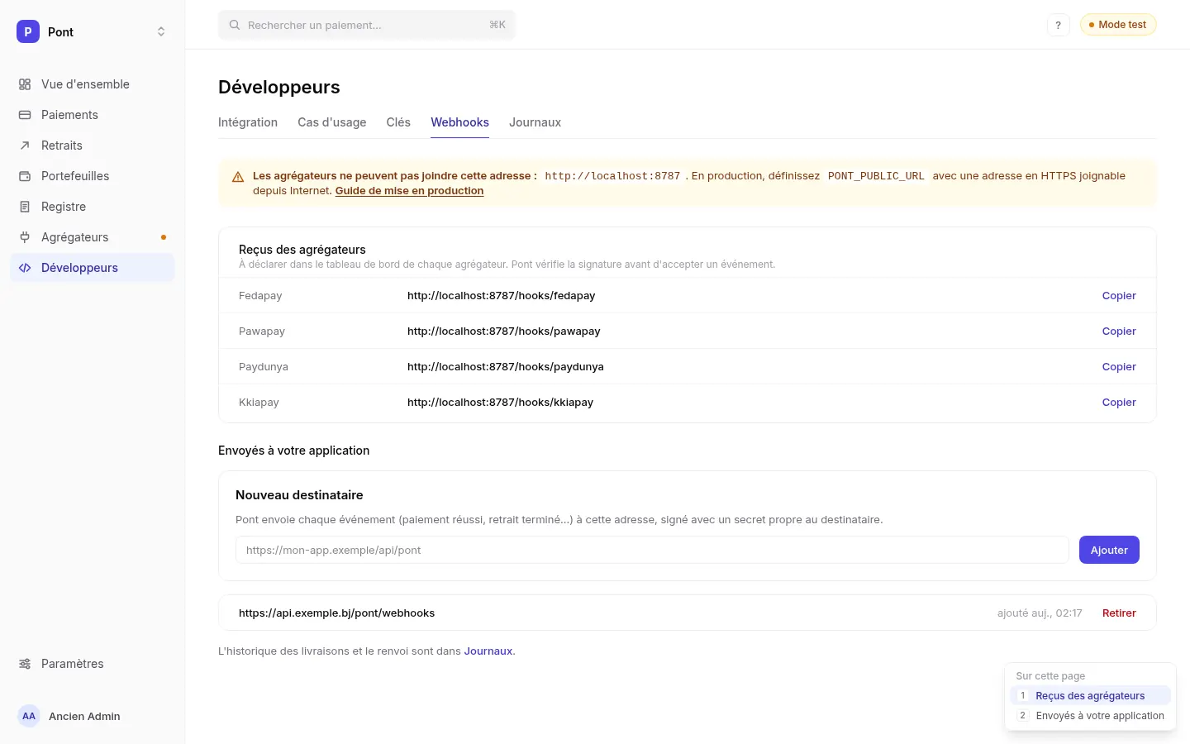Click the warning triangle icon in banner
The width and height of the screenshot is (1190, 744).
pos(238,177)
